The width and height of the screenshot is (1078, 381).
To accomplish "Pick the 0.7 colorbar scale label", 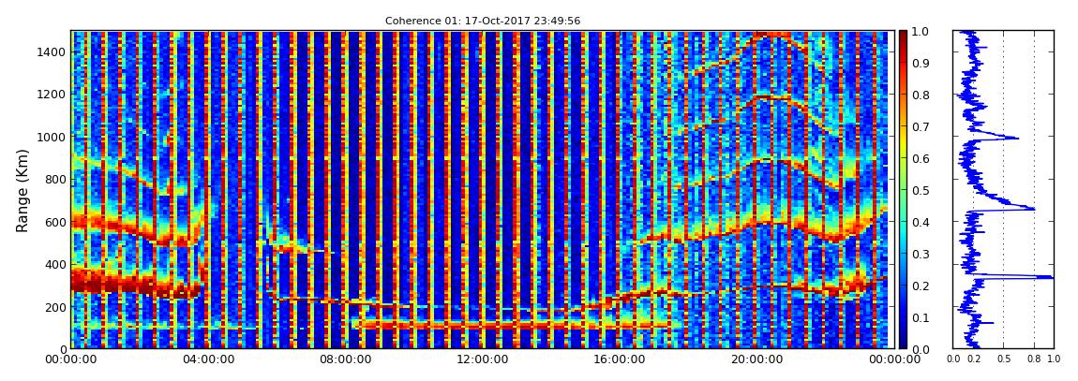I will pos(921,127).
